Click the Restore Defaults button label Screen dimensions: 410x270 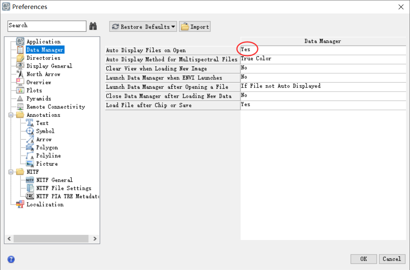tap(145, 27)
